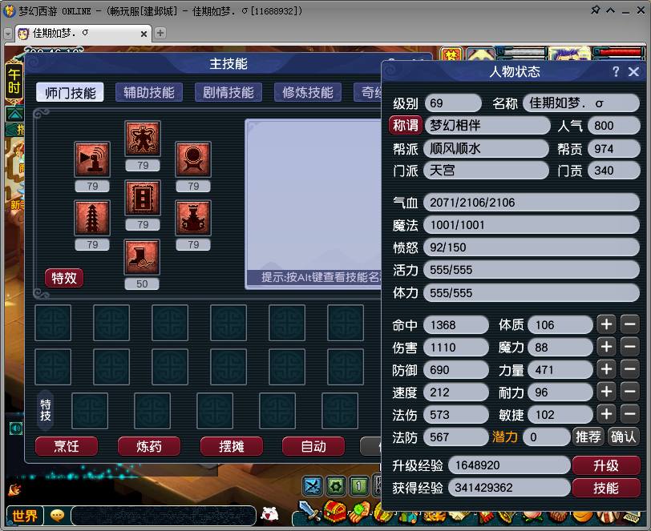This screenshot has height=531, width=651.
Task: Select the seal scroll skill icon
Action: tap(143, 199)
